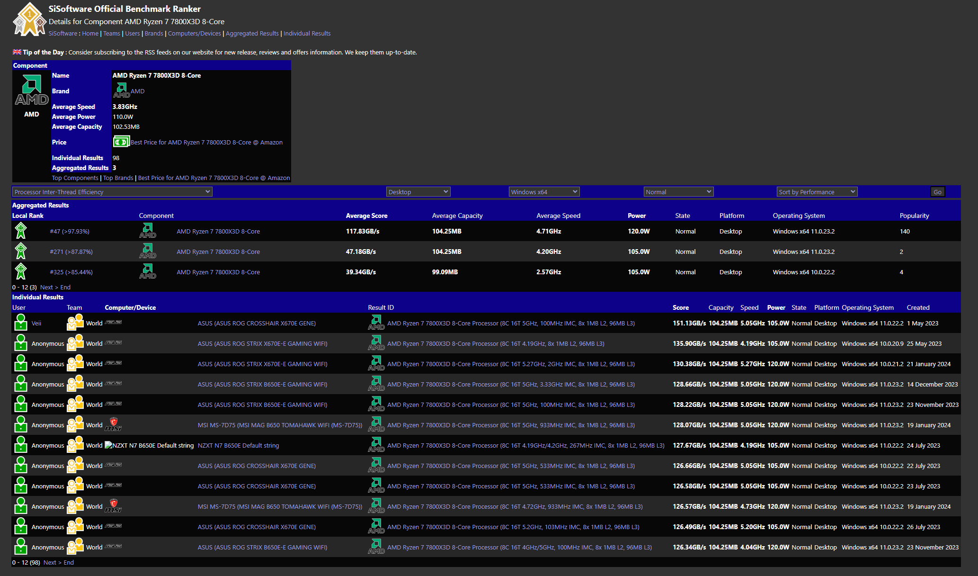Click ASUS brand logo in Veii's row
The image size is (978, 576).
(113, 322)
